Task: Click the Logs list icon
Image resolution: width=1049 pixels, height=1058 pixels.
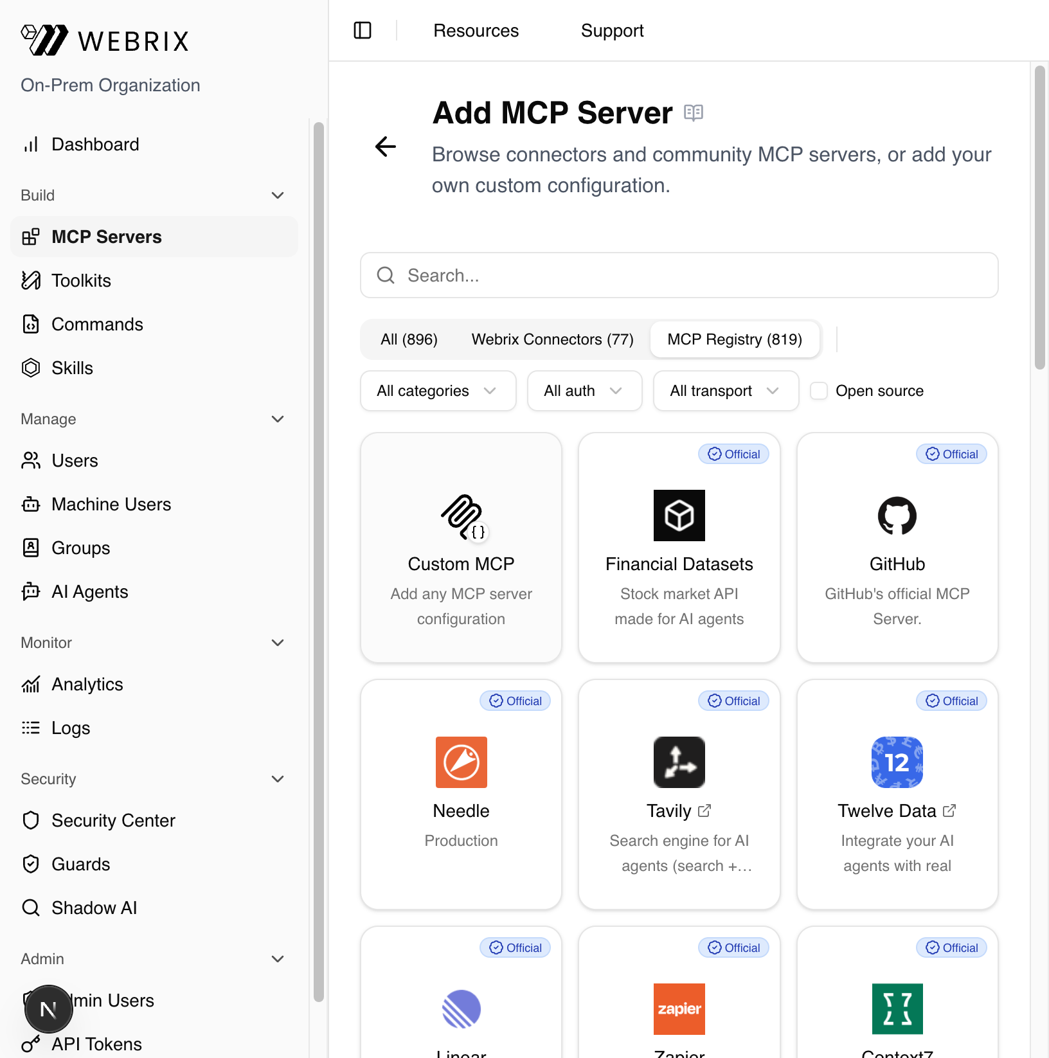Action: coord(31,728)
